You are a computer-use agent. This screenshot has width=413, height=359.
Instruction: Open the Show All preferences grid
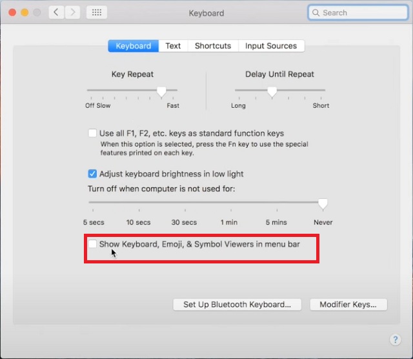click(96, 12)
